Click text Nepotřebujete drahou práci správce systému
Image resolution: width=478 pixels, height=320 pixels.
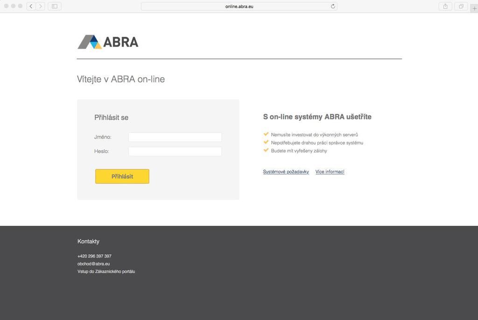click(317, 143)
